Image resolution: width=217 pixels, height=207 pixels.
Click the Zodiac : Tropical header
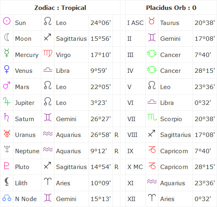(x=60, y=8)
